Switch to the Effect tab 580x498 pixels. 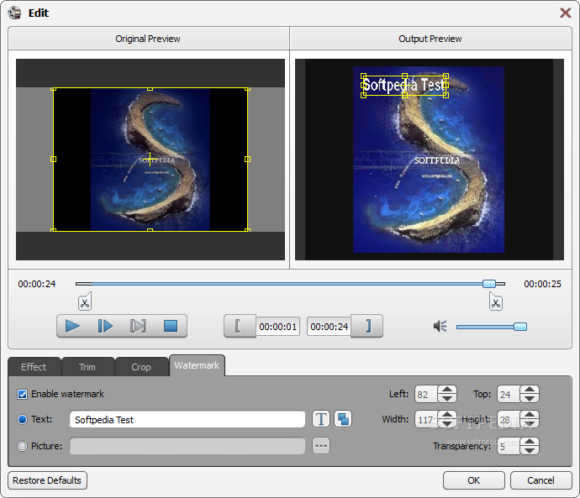pyautogui.click(x=34, y=367)
